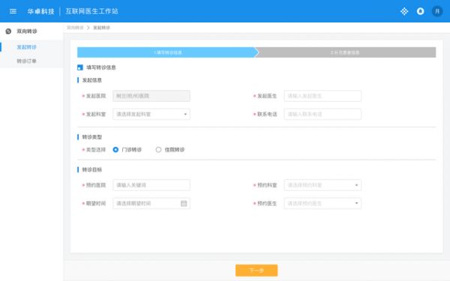This screenshot has width=450, height=281.
Task: Click the 双向转诊 sidebar icon
Action: 8,31
